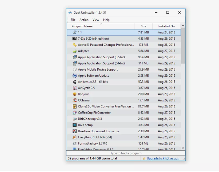
Task: Select Apple Mobile Device Support name
Action: click(98, 69)
